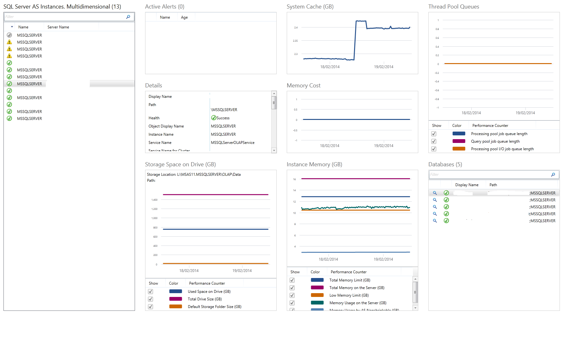Screen dimensions: 564x349
Task: Sort databases by the Display Name header
Action: 467,185
